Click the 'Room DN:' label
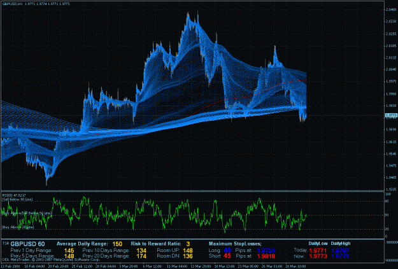The width and height of the screenshot is (398, 269). click(168, 256)
